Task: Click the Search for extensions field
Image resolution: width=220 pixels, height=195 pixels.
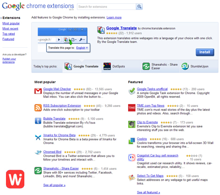Action: [107, 6]
